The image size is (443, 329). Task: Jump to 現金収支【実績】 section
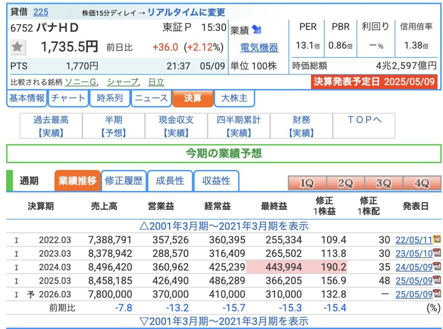177,126
